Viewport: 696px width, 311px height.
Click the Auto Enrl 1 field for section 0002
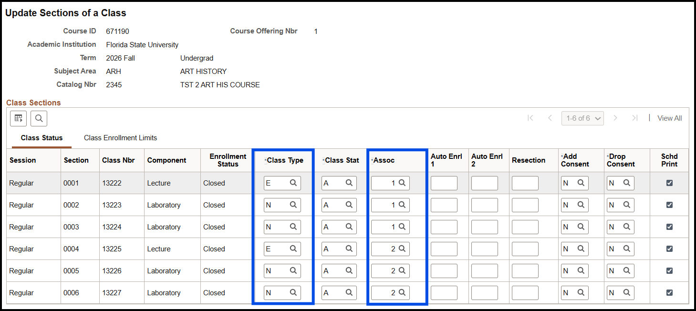(444, 205)
